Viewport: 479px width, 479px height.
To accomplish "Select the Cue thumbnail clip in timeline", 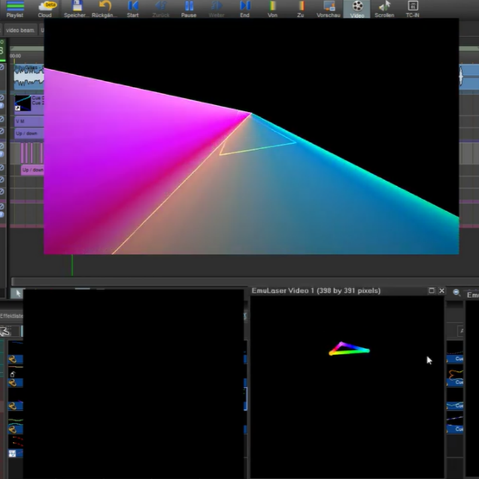I will click(23, 103).
